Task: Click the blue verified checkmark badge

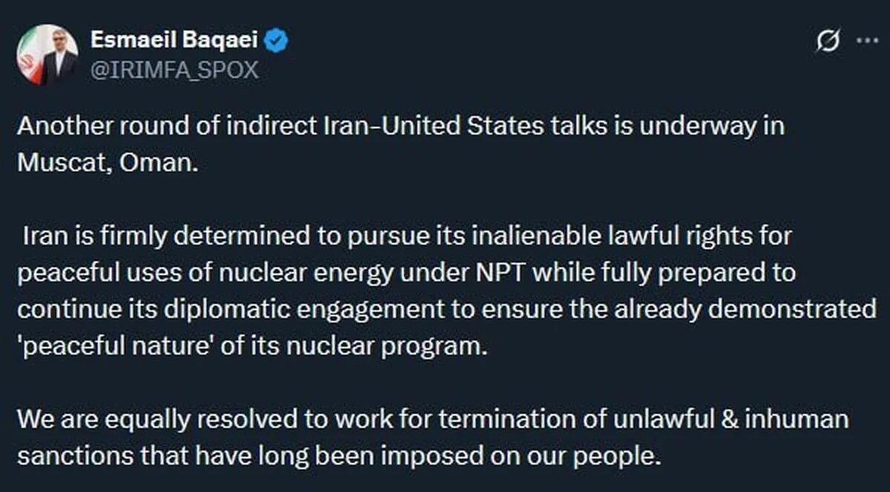Action: click(277, 41)
